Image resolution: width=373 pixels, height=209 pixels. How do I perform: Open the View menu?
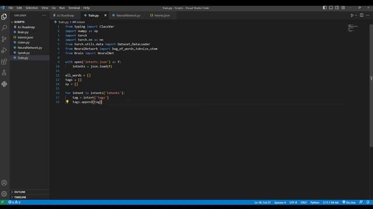pyautogui.click(x=45, y=8)
